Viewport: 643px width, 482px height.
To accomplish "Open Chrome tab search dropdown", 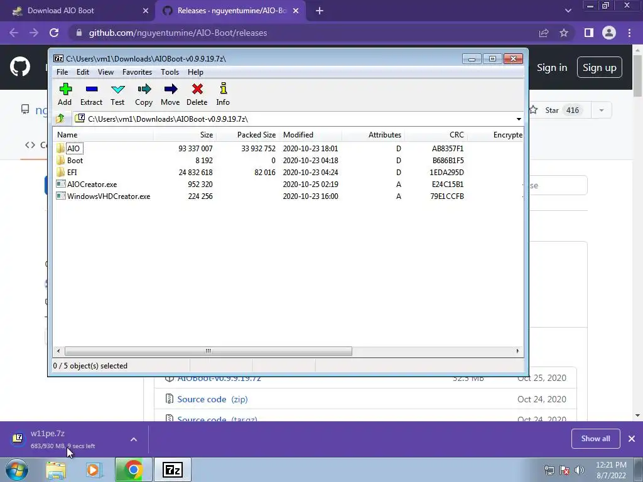I will point(568,11).
